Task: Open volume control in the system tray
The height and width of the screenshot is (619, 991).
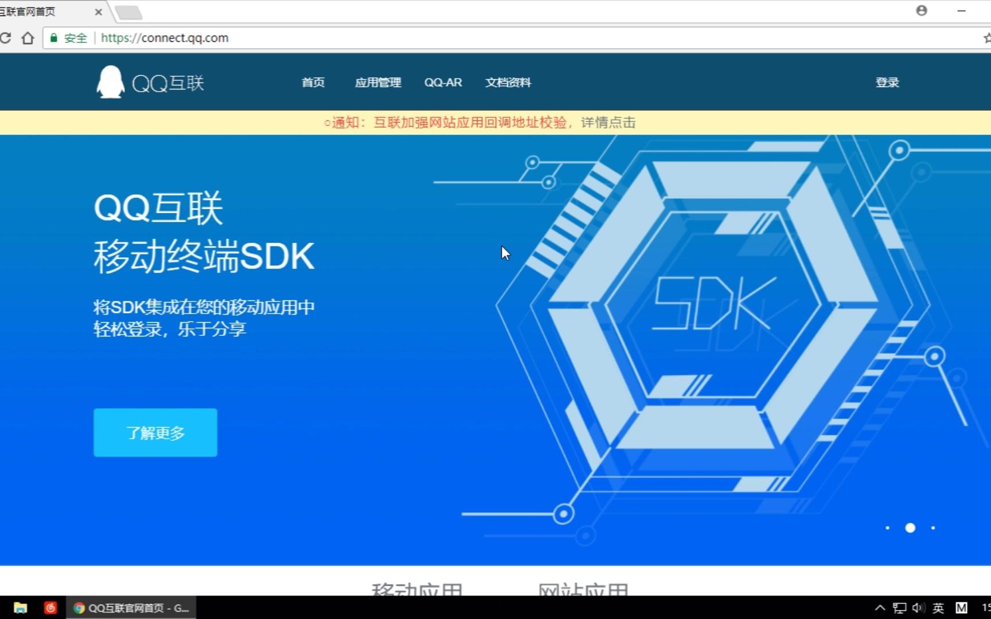Action: click(918, 608)
